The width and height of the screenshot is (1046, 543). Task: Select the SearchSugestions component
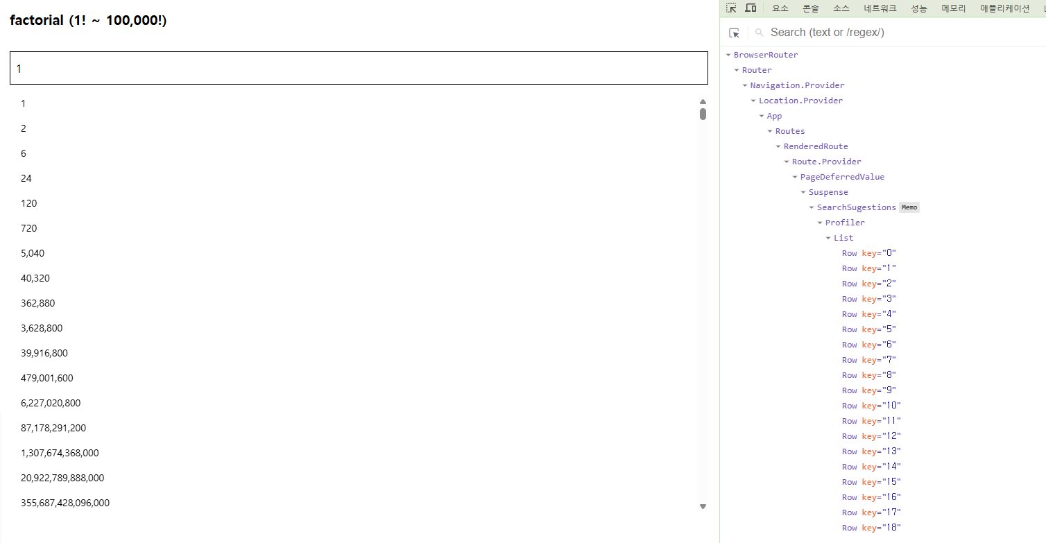(x=857, y=207)
